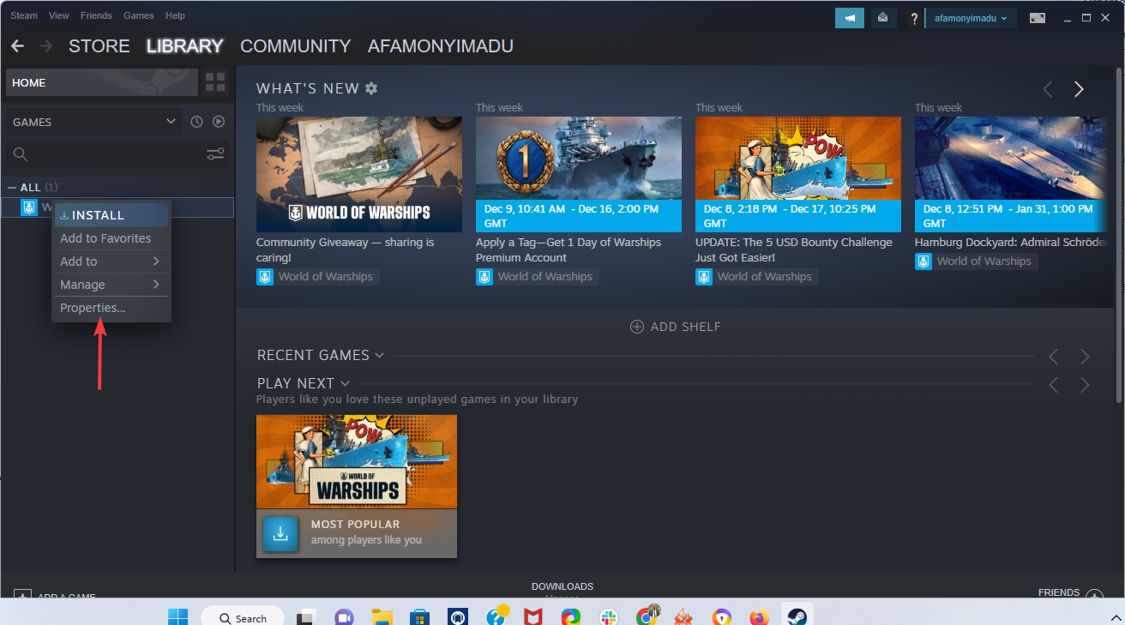Open Community Giveaway news thumbnail
The height and width of the screenshot is (625, 1125).
(359, 174)
